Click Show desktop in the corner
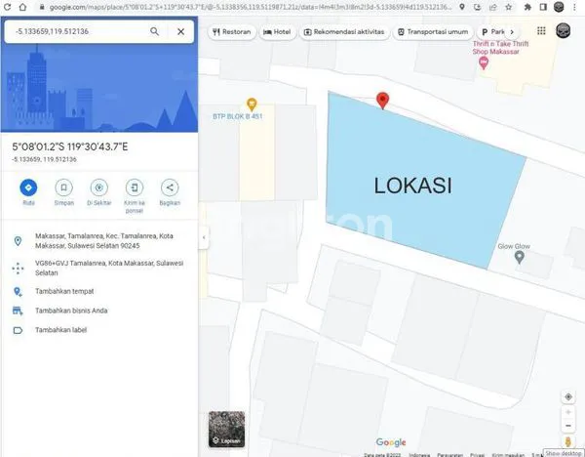 [x=564, y=453]
